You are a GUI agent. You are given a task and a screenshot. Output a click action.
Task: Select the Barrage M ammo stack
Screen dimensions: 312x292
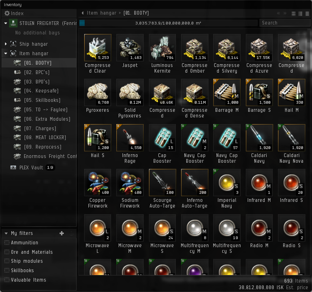click(227, 92)
